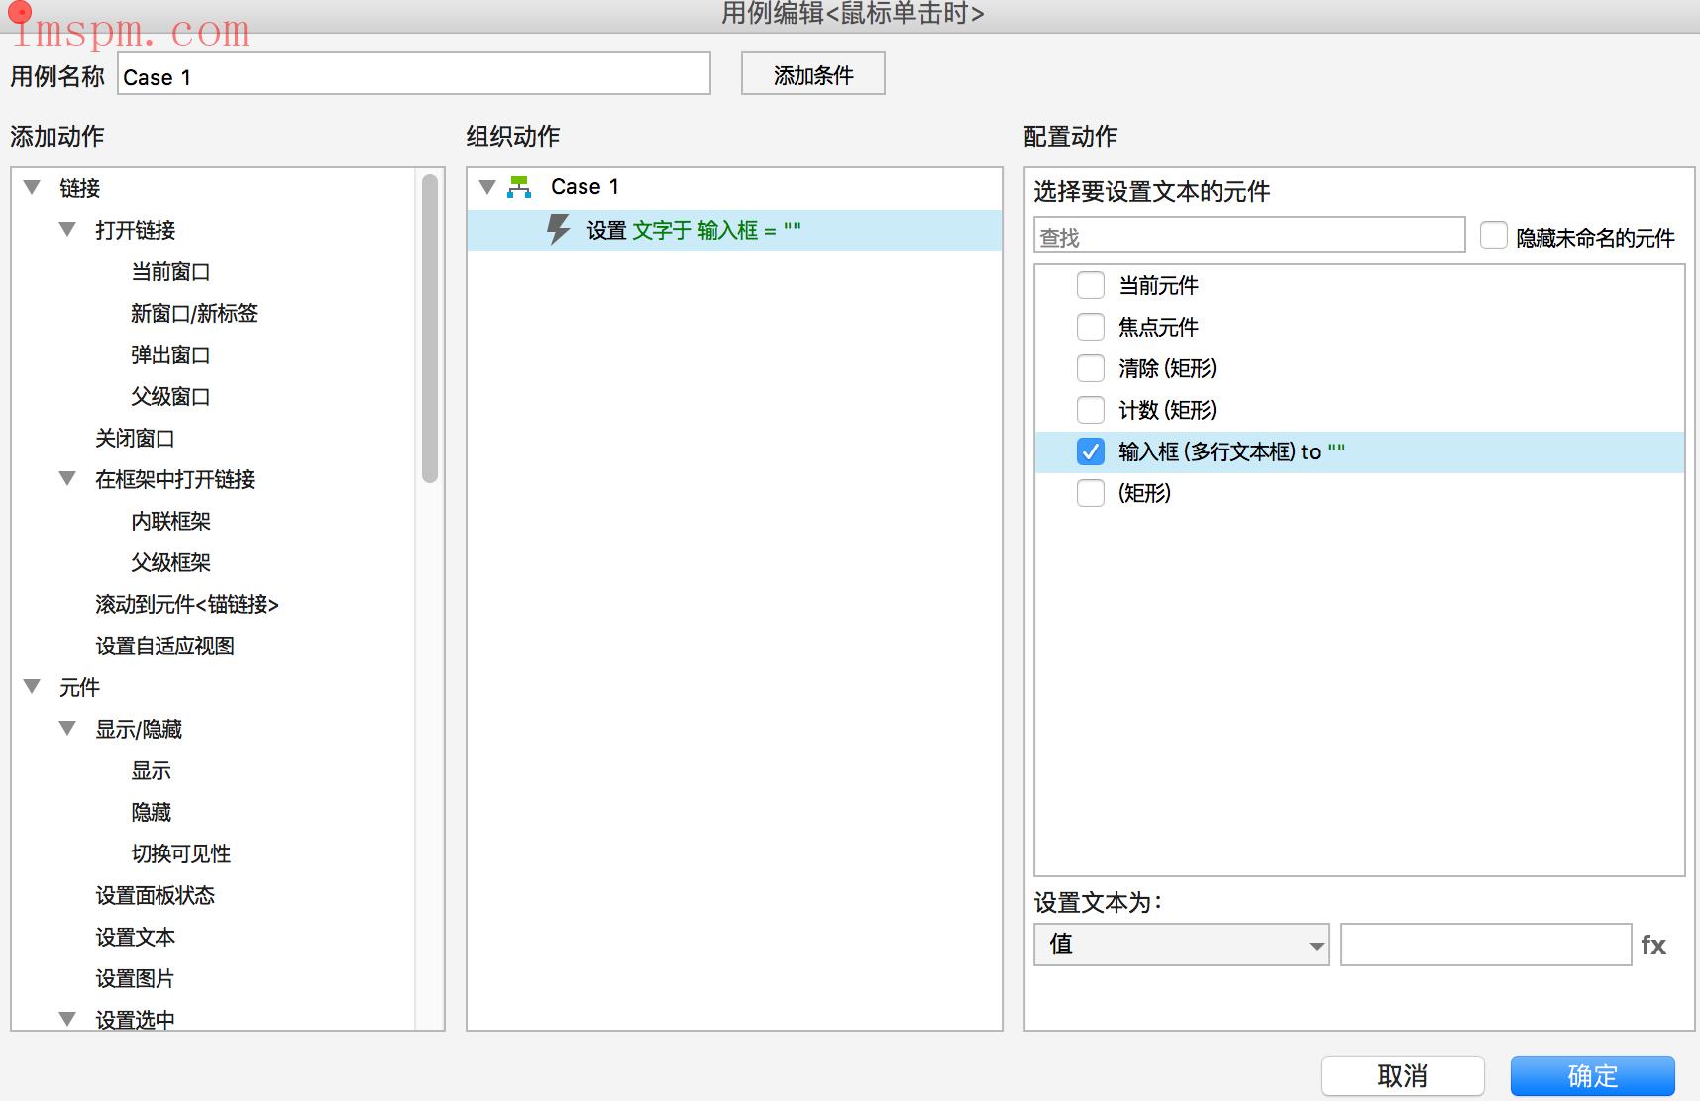Collapse the 链接 category
This screenshot has height=1101, width=1700.
(x=32, y=187)
